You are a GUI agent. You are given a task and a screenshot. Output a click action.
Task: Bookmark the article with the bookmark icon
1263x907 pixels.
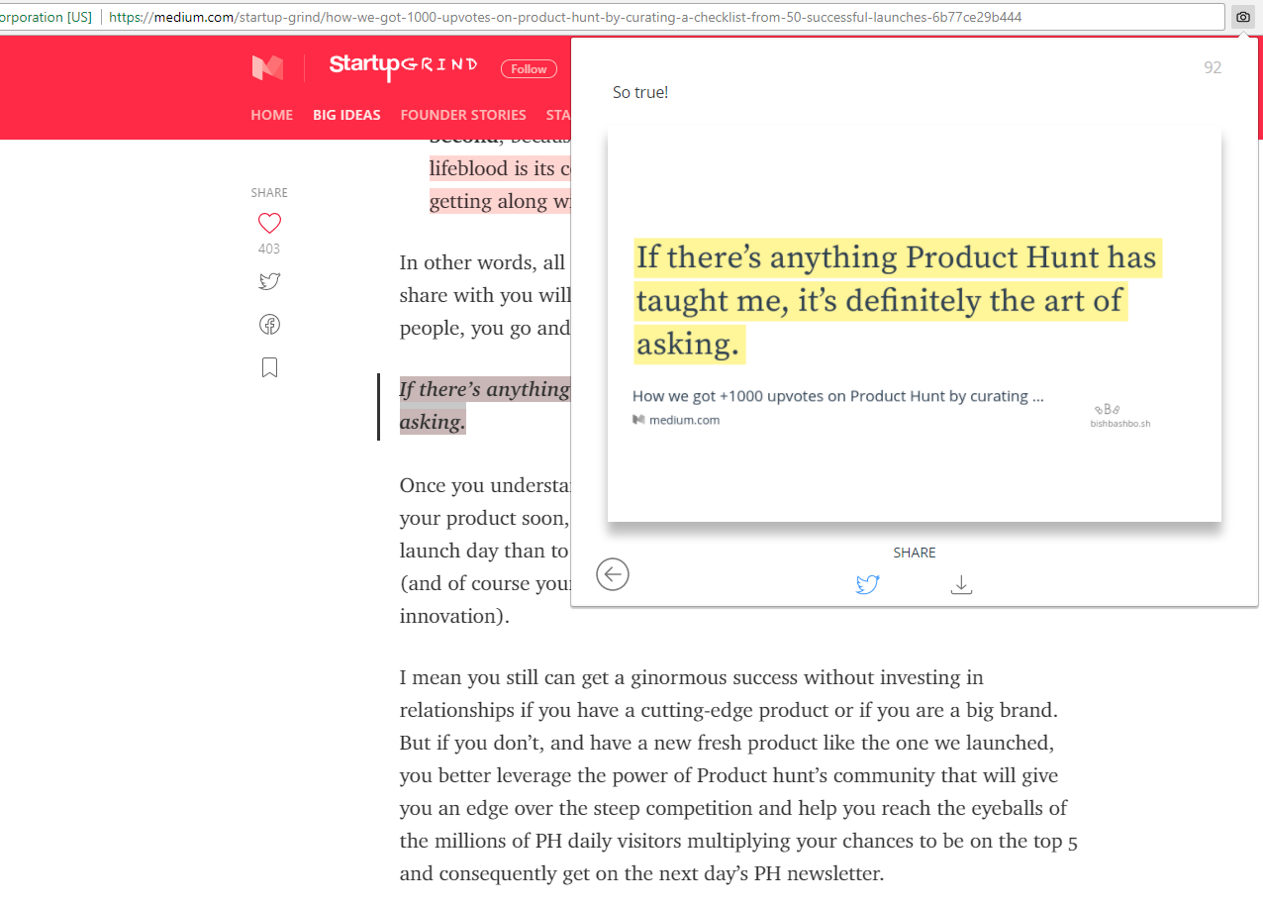click(269, 368)
